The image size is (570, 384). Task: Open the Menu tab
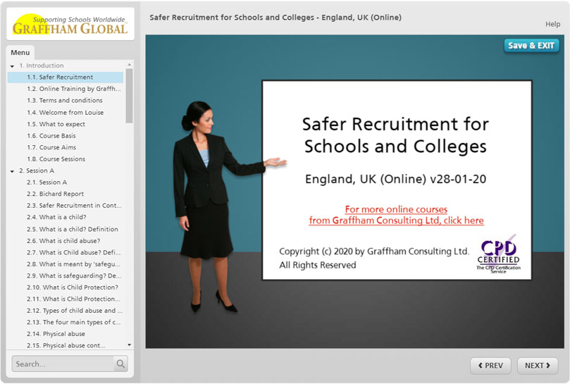coord(20,53)
